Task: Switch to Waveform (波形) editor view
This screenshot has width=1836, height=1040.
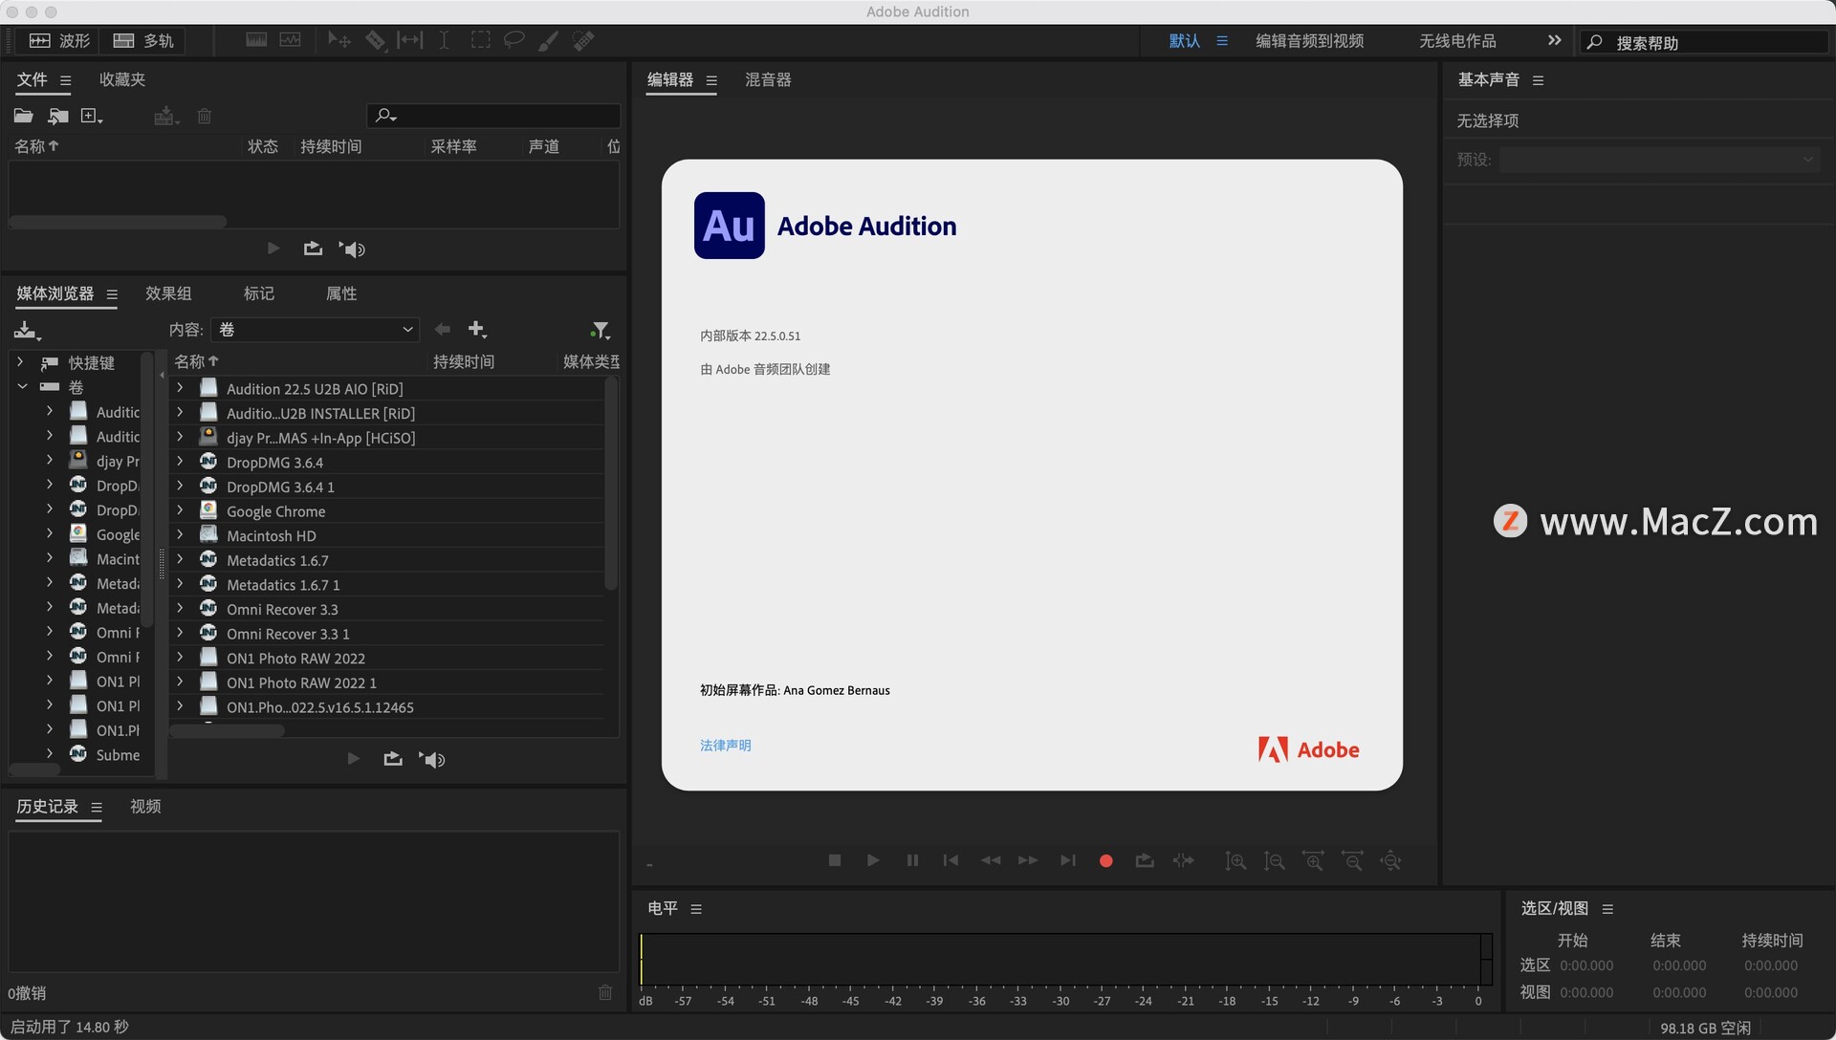Action: point(58,40)
